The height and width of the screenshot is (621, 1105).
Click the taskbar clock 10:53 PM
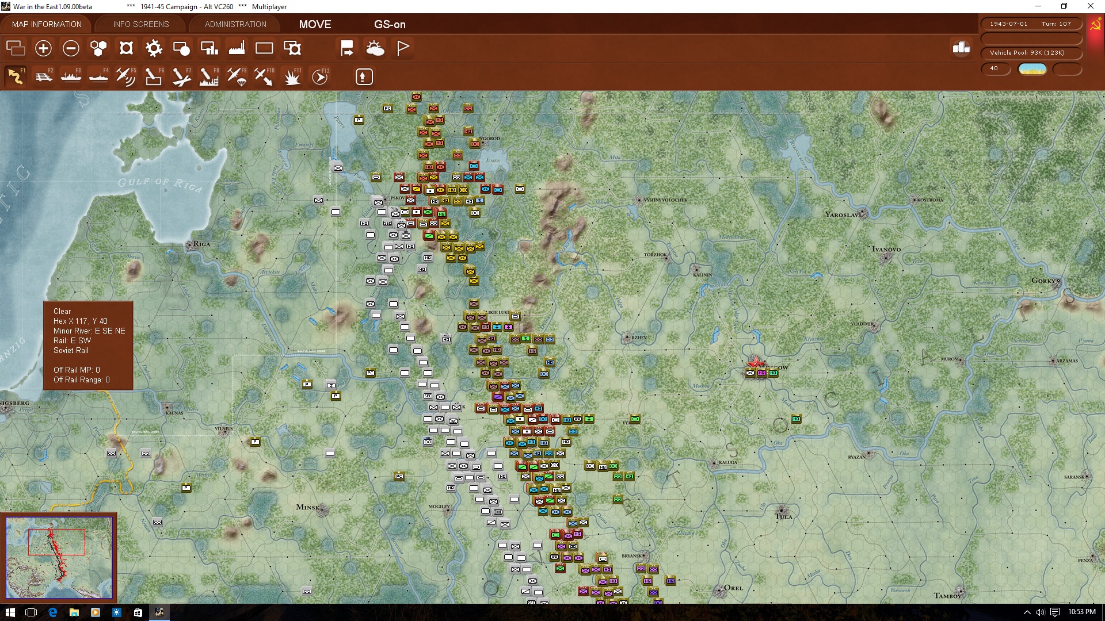click(x=1081, y=612)
